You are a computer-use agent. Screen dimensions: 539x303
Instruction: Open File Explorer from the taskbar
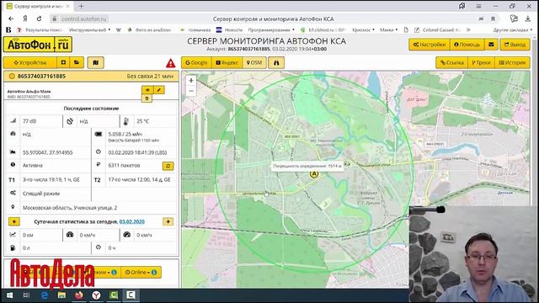(61, 295)
